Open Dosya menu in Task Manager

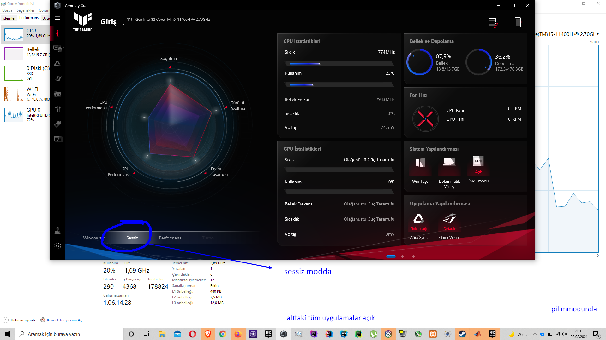coord(7,10)
